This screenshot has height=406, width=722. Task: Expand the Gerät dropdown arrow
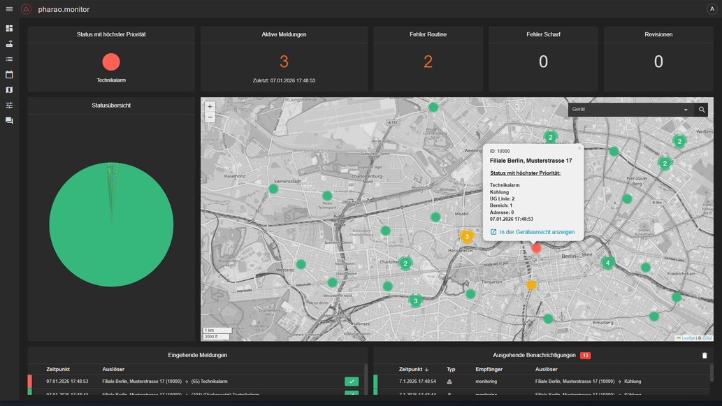click(686, 110)
